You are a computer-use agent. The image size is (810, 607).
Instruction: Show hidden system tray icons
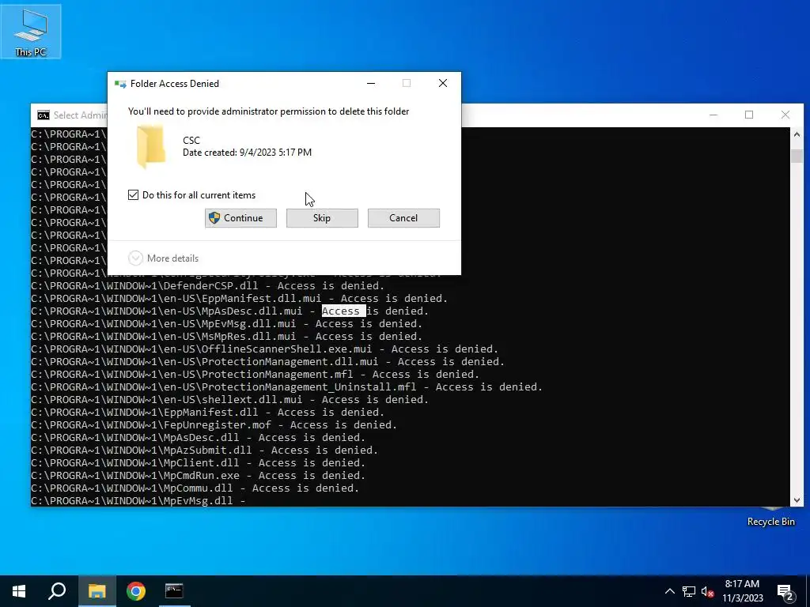[x=669, y=591]
